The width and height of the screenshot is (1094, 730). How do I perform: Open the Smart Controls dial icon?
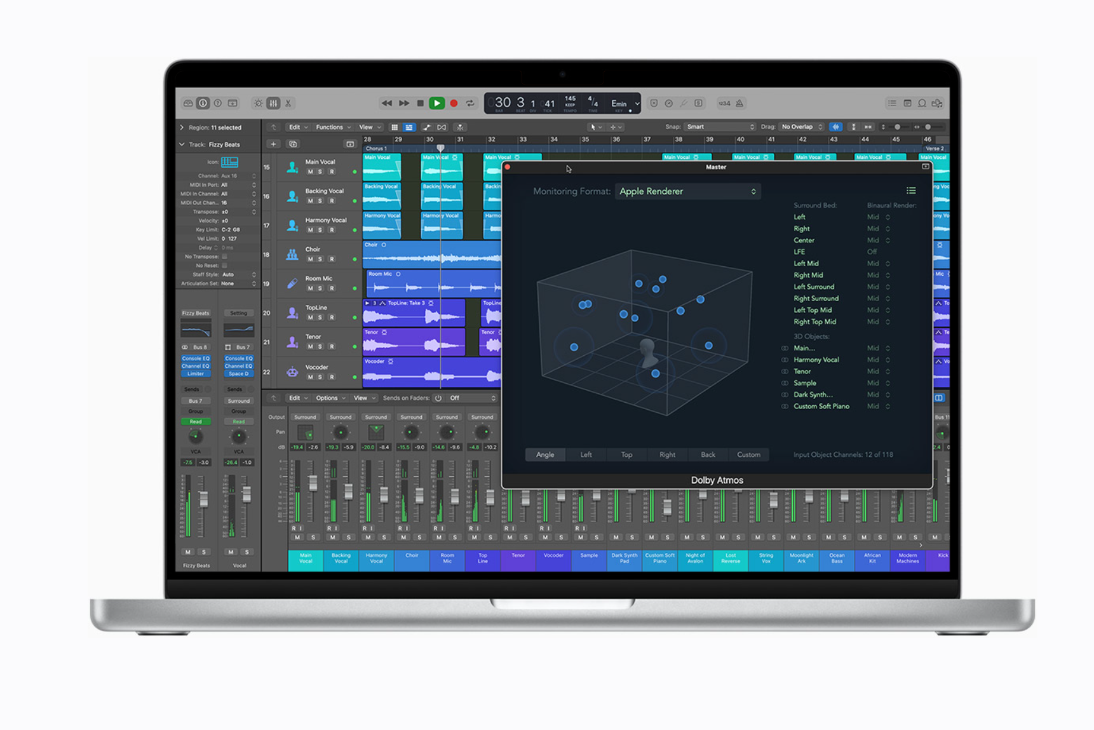click(259, 103)
